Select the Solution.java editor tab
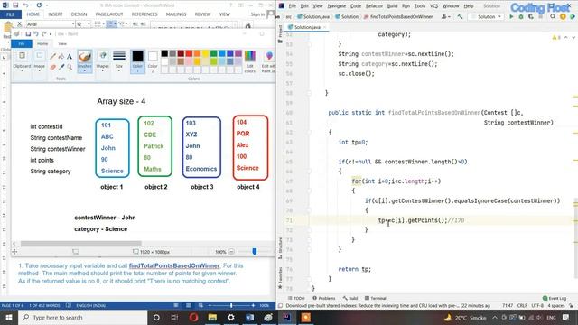578x325 pixels. coord(307,27)
